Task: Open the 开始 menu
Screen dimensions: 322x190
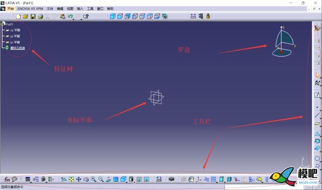Action: click(11, 9)
